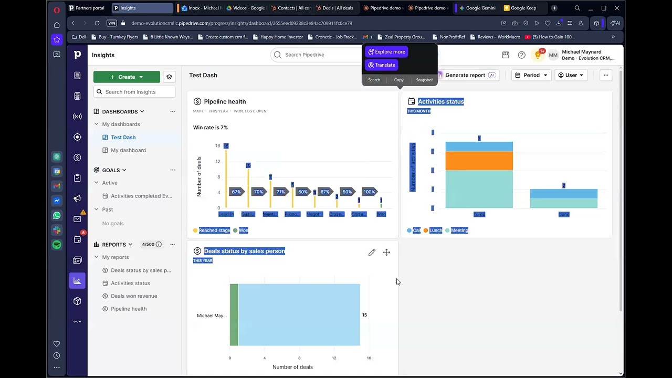This screenshot has width=672, height=378.
Task: Click the Opera snapshot camera icon in address bar
Action: 514,23
